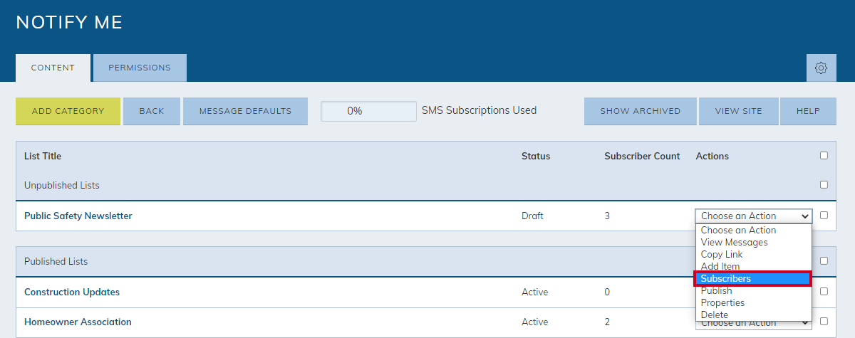The width and height of the screenshot is (855, 338).
Task: Click the Published Lists section label
Action: pos(56,261)
